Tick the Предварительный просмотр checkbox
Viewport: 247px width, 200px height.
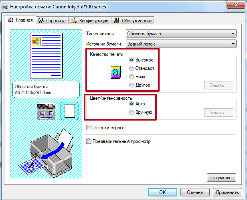(x=89, y=141)
